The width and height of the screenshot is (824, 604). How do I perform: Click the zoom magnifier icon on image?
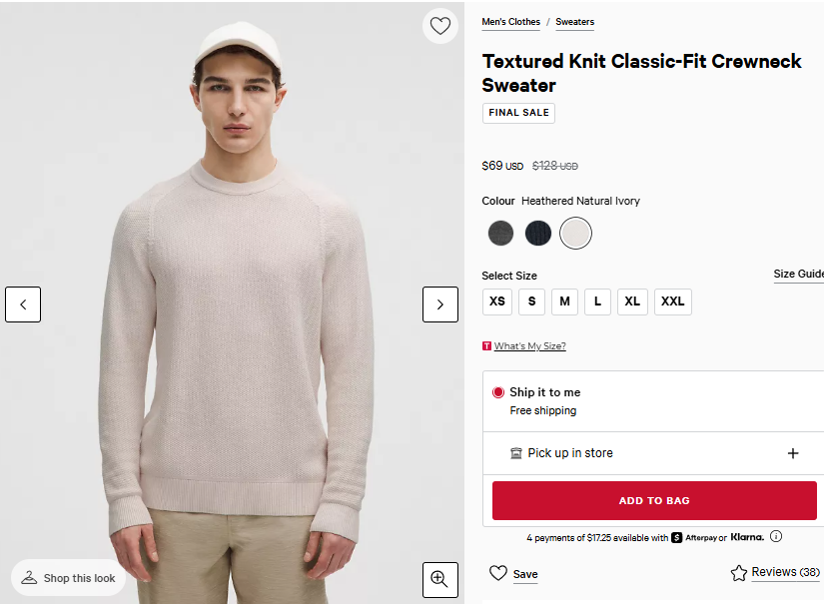tap(439, 578)
